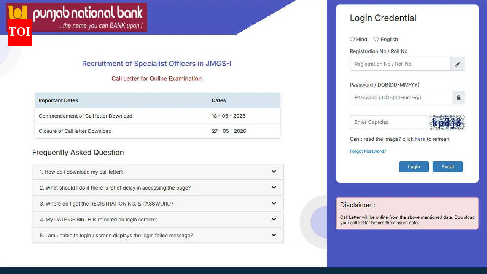The width and height of the screenshot is (487, 274).
Task: Click the "Frequently Asked Question" heading
Action: (x=78, y=152)
